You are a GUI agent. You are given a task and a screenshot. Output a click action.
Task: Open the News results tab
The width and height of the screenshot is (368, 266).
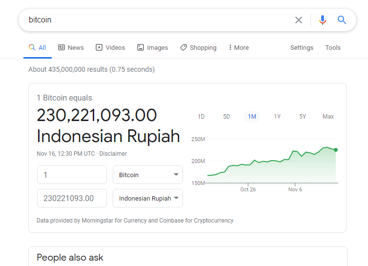71,47
